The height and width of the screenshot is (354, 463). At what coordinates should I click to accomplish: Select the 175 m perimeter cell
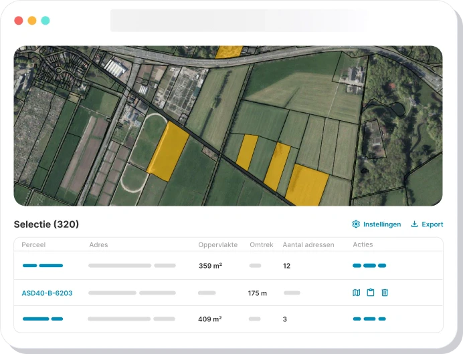point(257,293)
